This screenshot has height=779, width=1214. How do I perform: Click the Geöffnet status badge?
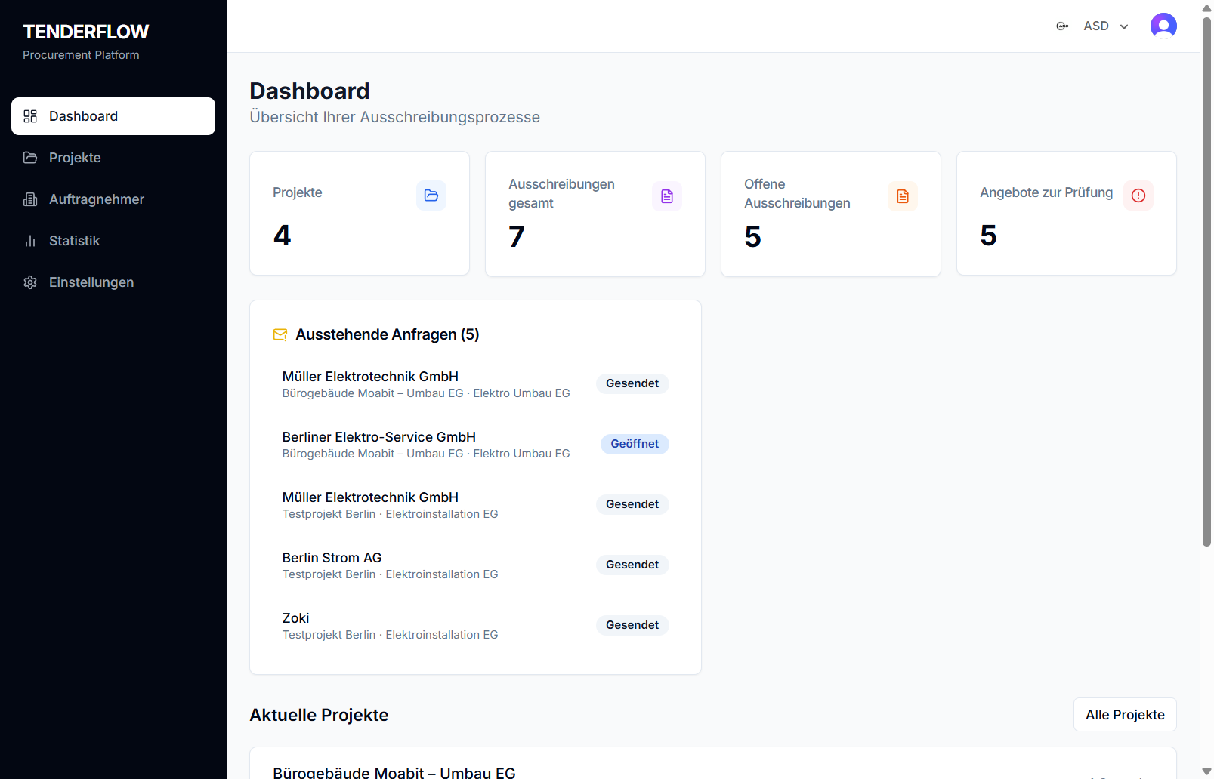tap(634, 444)
